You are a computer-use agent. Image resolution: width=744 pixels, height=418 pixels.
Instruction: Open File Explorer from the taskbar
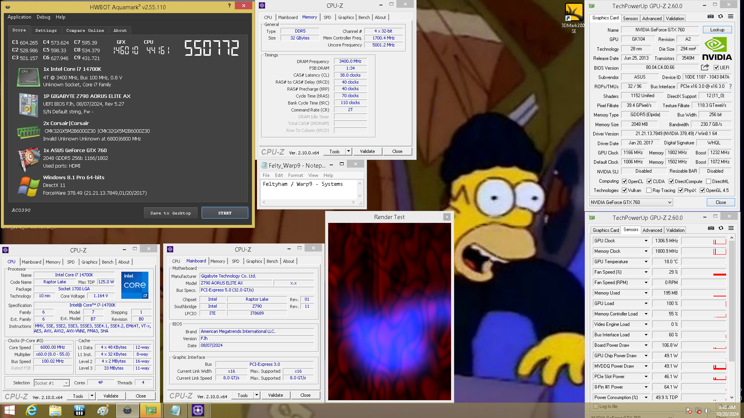click(55, 410)
